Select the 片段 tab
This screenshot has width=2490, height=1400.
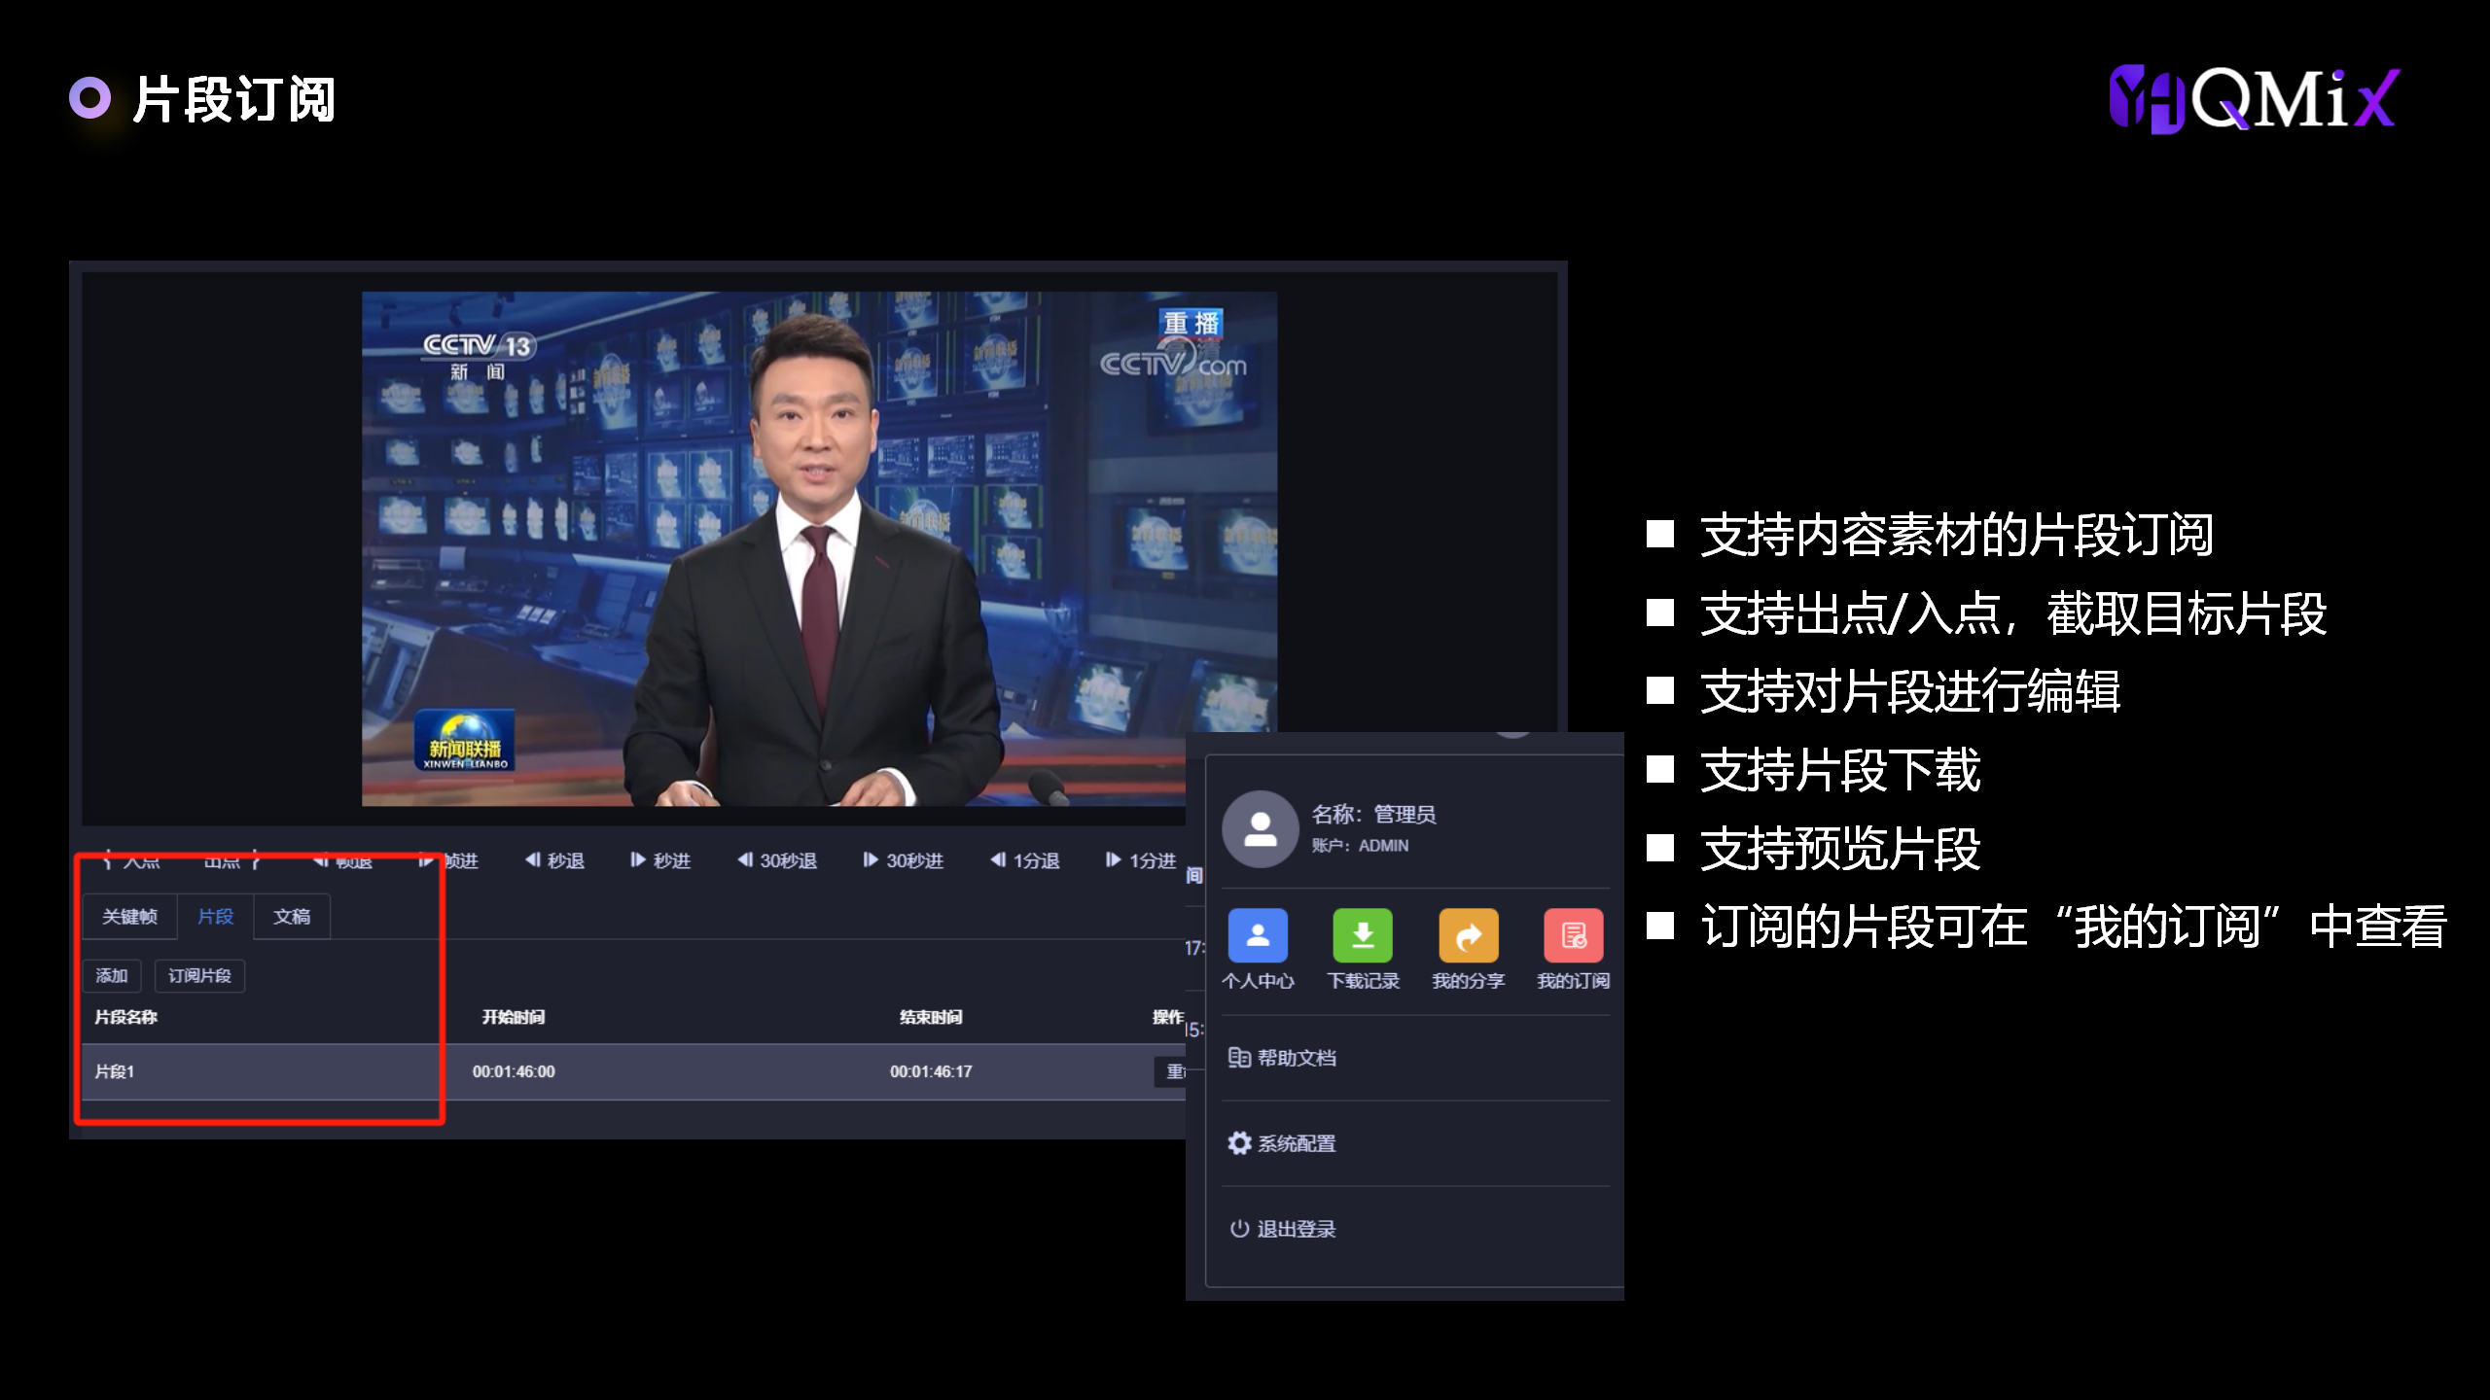pos(215,917)
